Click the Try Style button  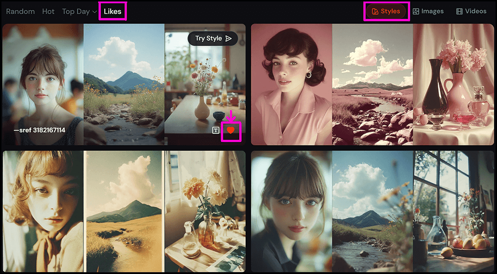click(213, 38)
